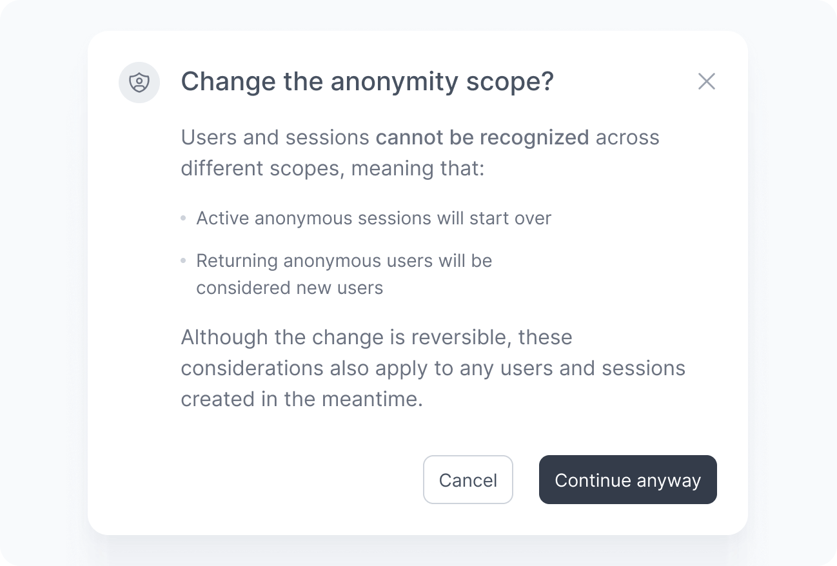Select the first bullet about anonymous sessions

point(373,218)
